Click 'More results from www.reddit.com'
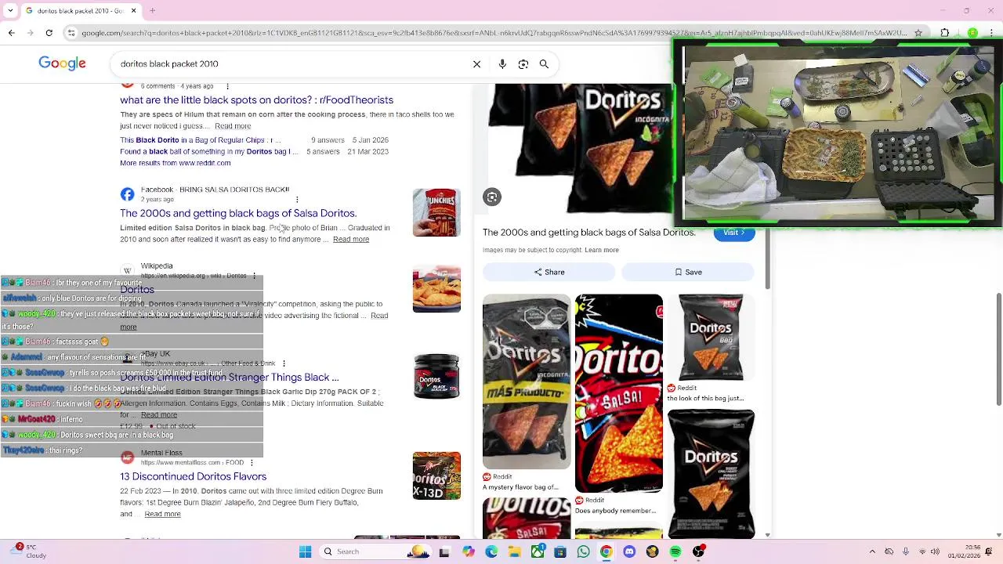The height and width of the screenshot is (564, 1003). click(176, 163)
